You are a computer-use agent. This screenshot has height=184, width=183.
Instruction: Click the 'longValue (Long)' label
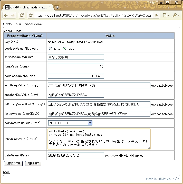click(x=17, y=66)
